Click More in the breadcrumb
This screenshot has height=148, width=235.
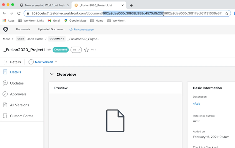(7, 39)
